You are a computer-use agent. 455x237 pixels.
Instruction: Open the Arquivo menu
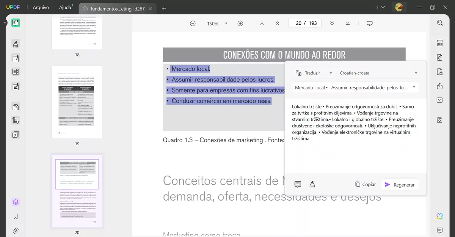click(40, 7)
